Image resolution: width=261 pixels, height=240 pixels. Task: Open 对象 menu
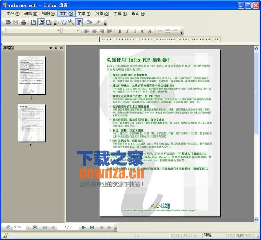[x=102, y=13]
